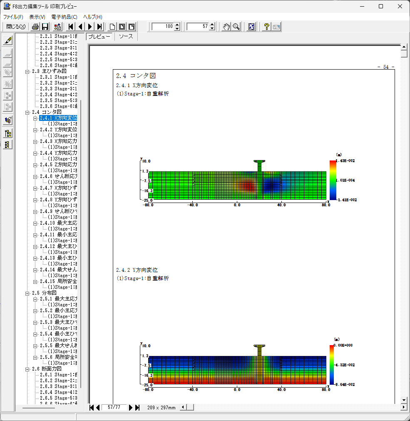
Task: Go to last page using top toolbar
Action: [x=99, y=27]
